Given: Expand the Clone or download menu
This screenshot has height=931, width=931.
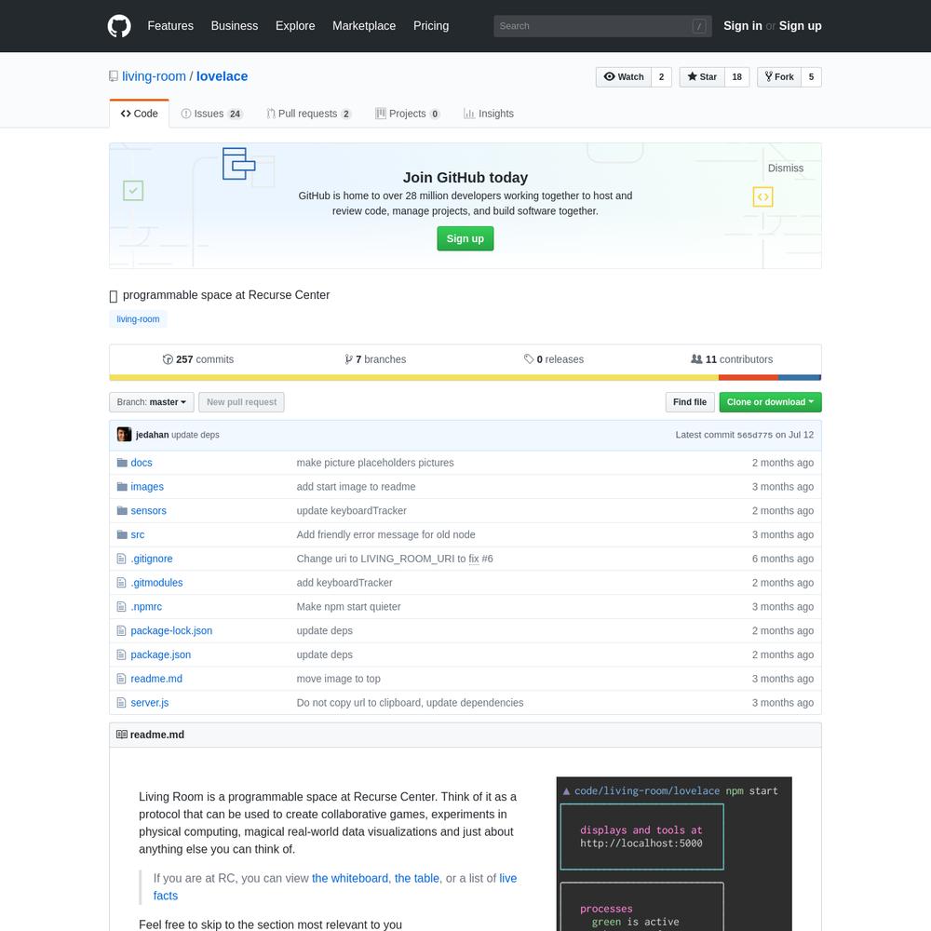Looking at the screenshot, I should pyautogui.click(x=770, y=402).
